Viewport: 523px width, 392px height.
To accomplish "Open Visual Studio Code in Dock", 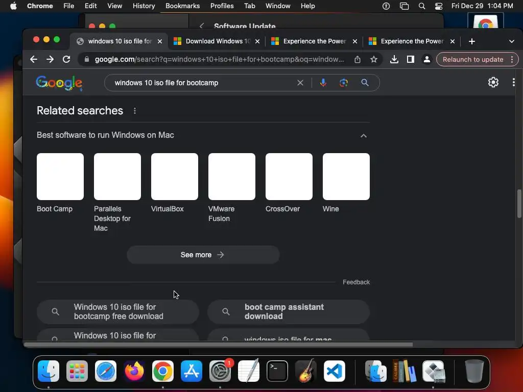I will [335, 371].
